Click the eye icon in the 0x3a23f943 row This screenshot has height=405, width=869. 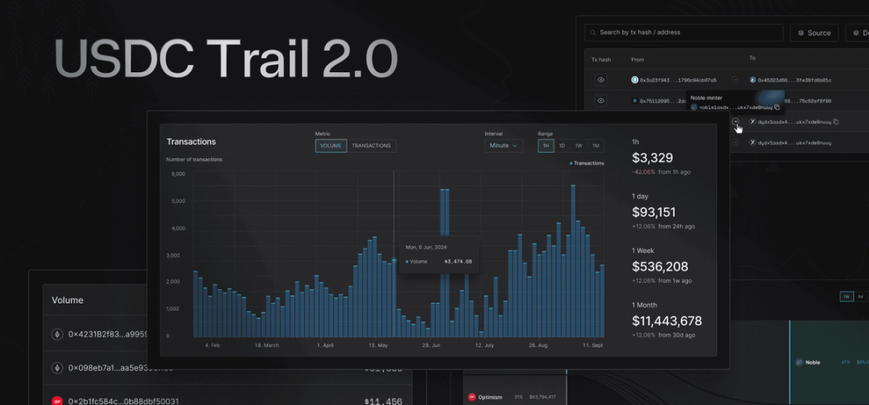(x=601, y=80)
